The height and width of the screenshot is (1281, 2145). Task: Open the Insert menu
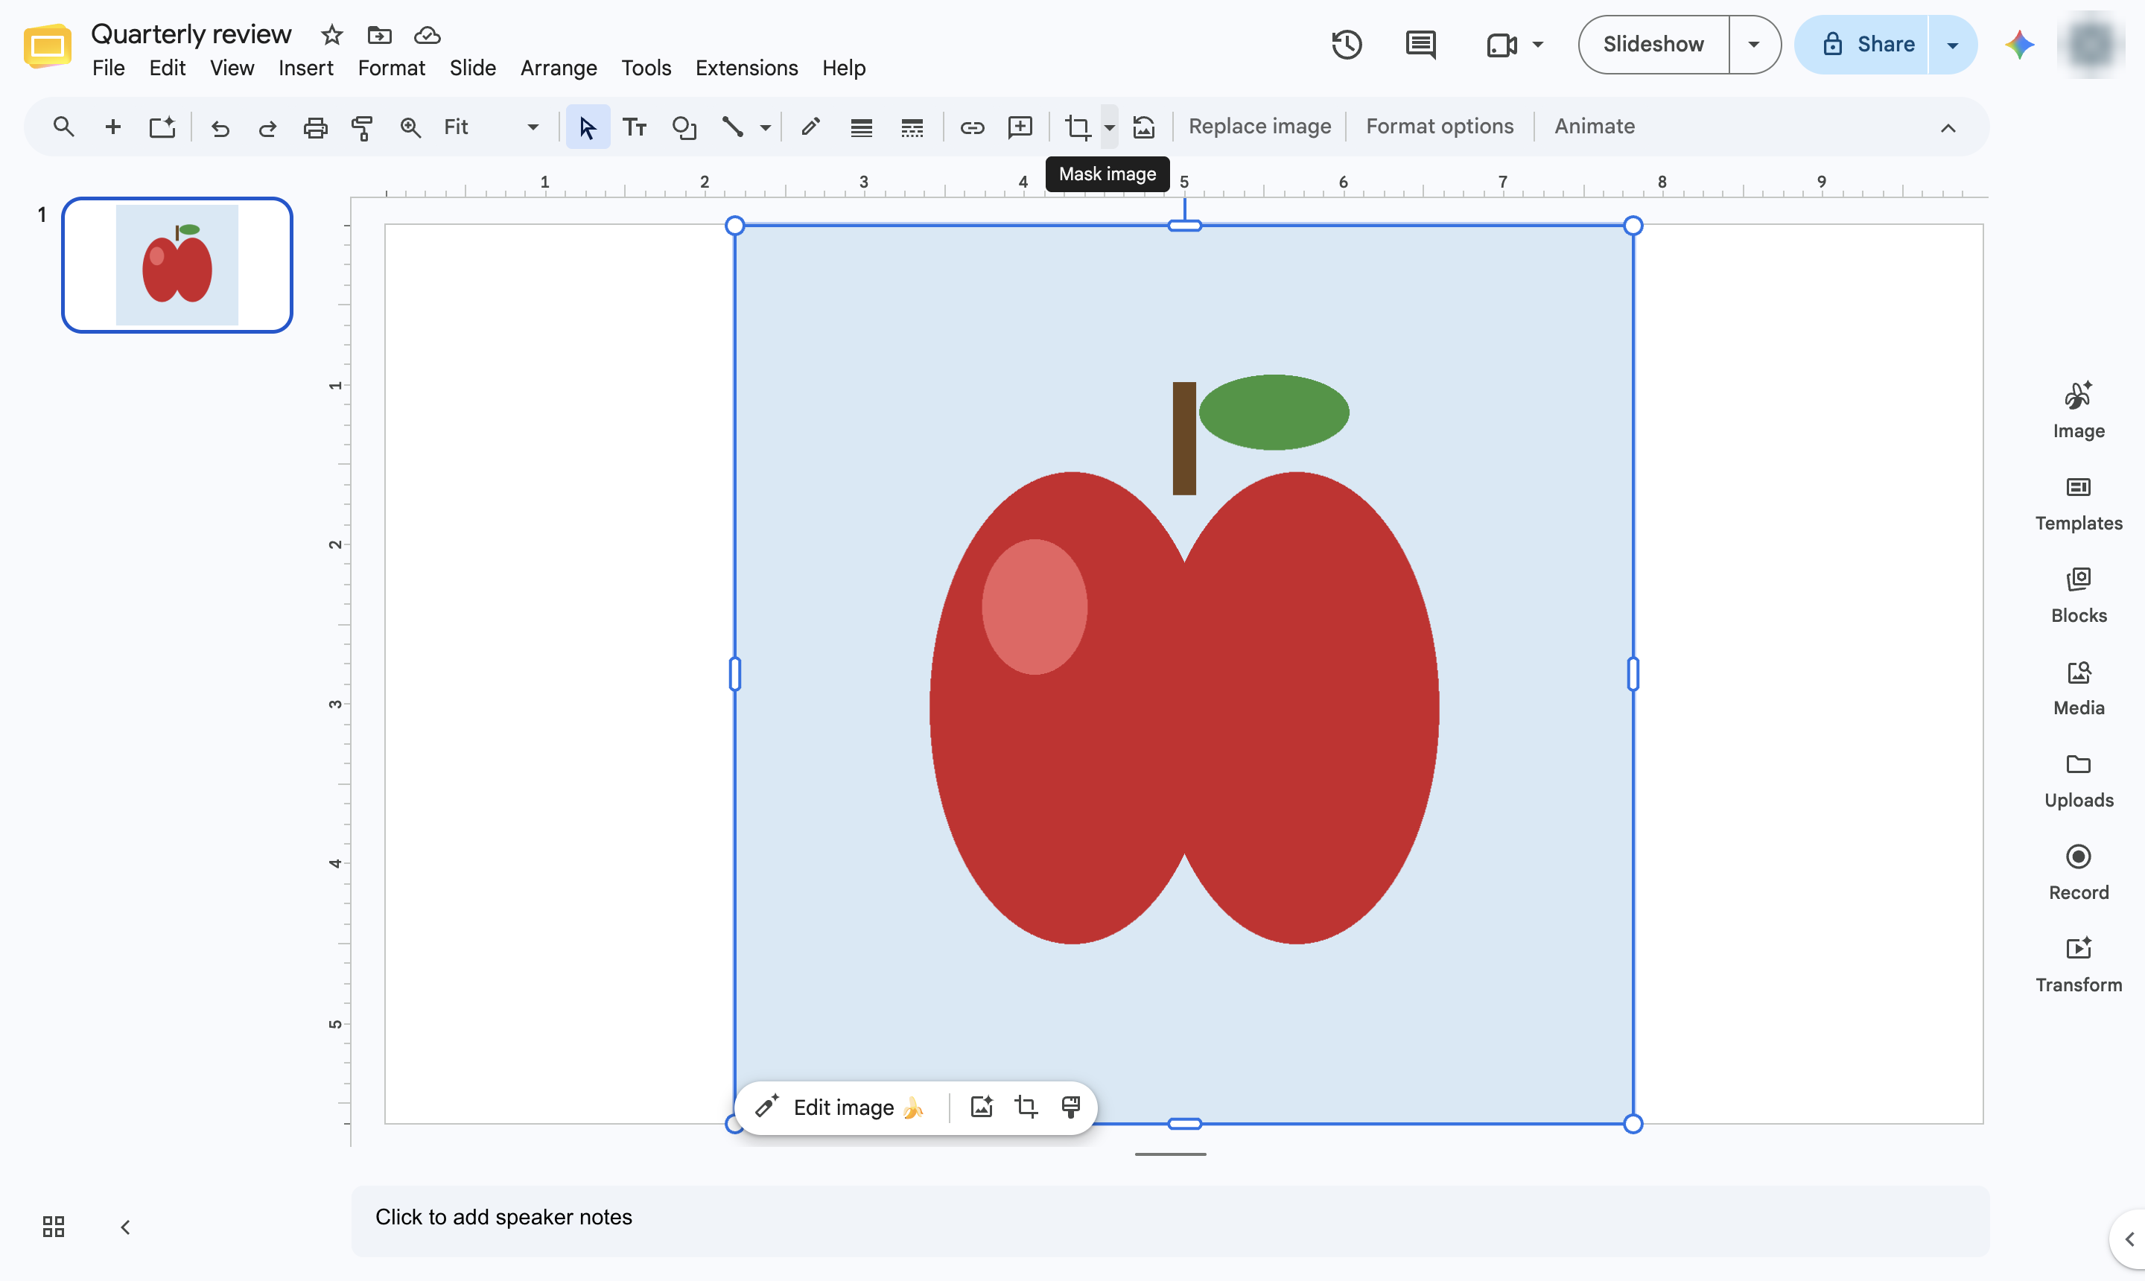[x=305, y=67]
